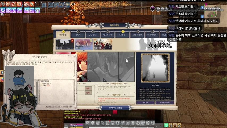This screenshot has width=227, height=128.
Task: Click the yellow stamina gauge at the bottom
Action: click(76, 127)
